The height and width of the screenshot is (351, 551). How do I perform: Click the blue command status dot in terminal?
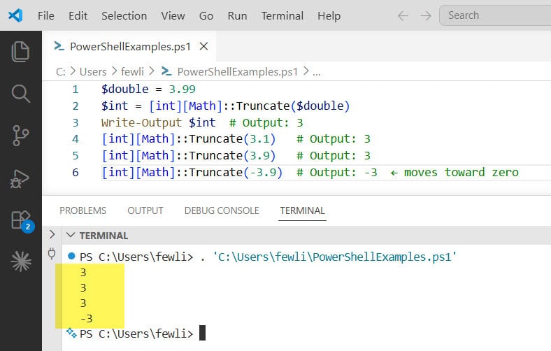click(71, 256)
